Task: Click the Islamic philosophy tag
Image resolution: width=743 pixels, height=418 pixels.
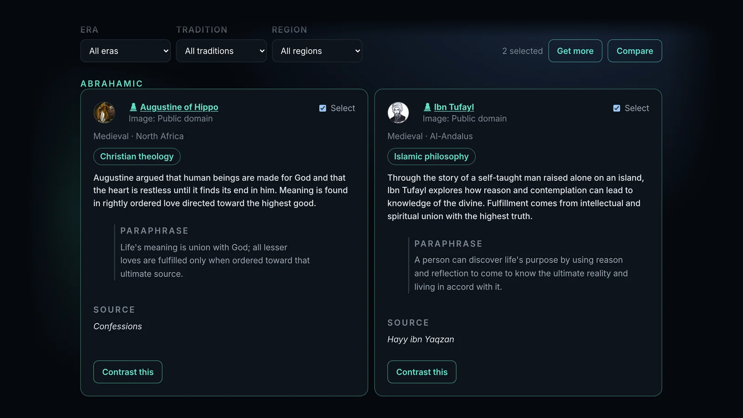Action: 431,157
